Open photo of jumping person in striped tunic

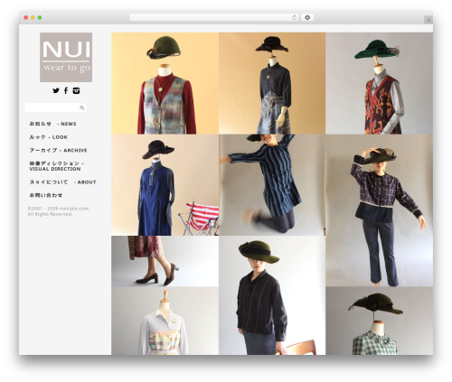click(272, 185)
